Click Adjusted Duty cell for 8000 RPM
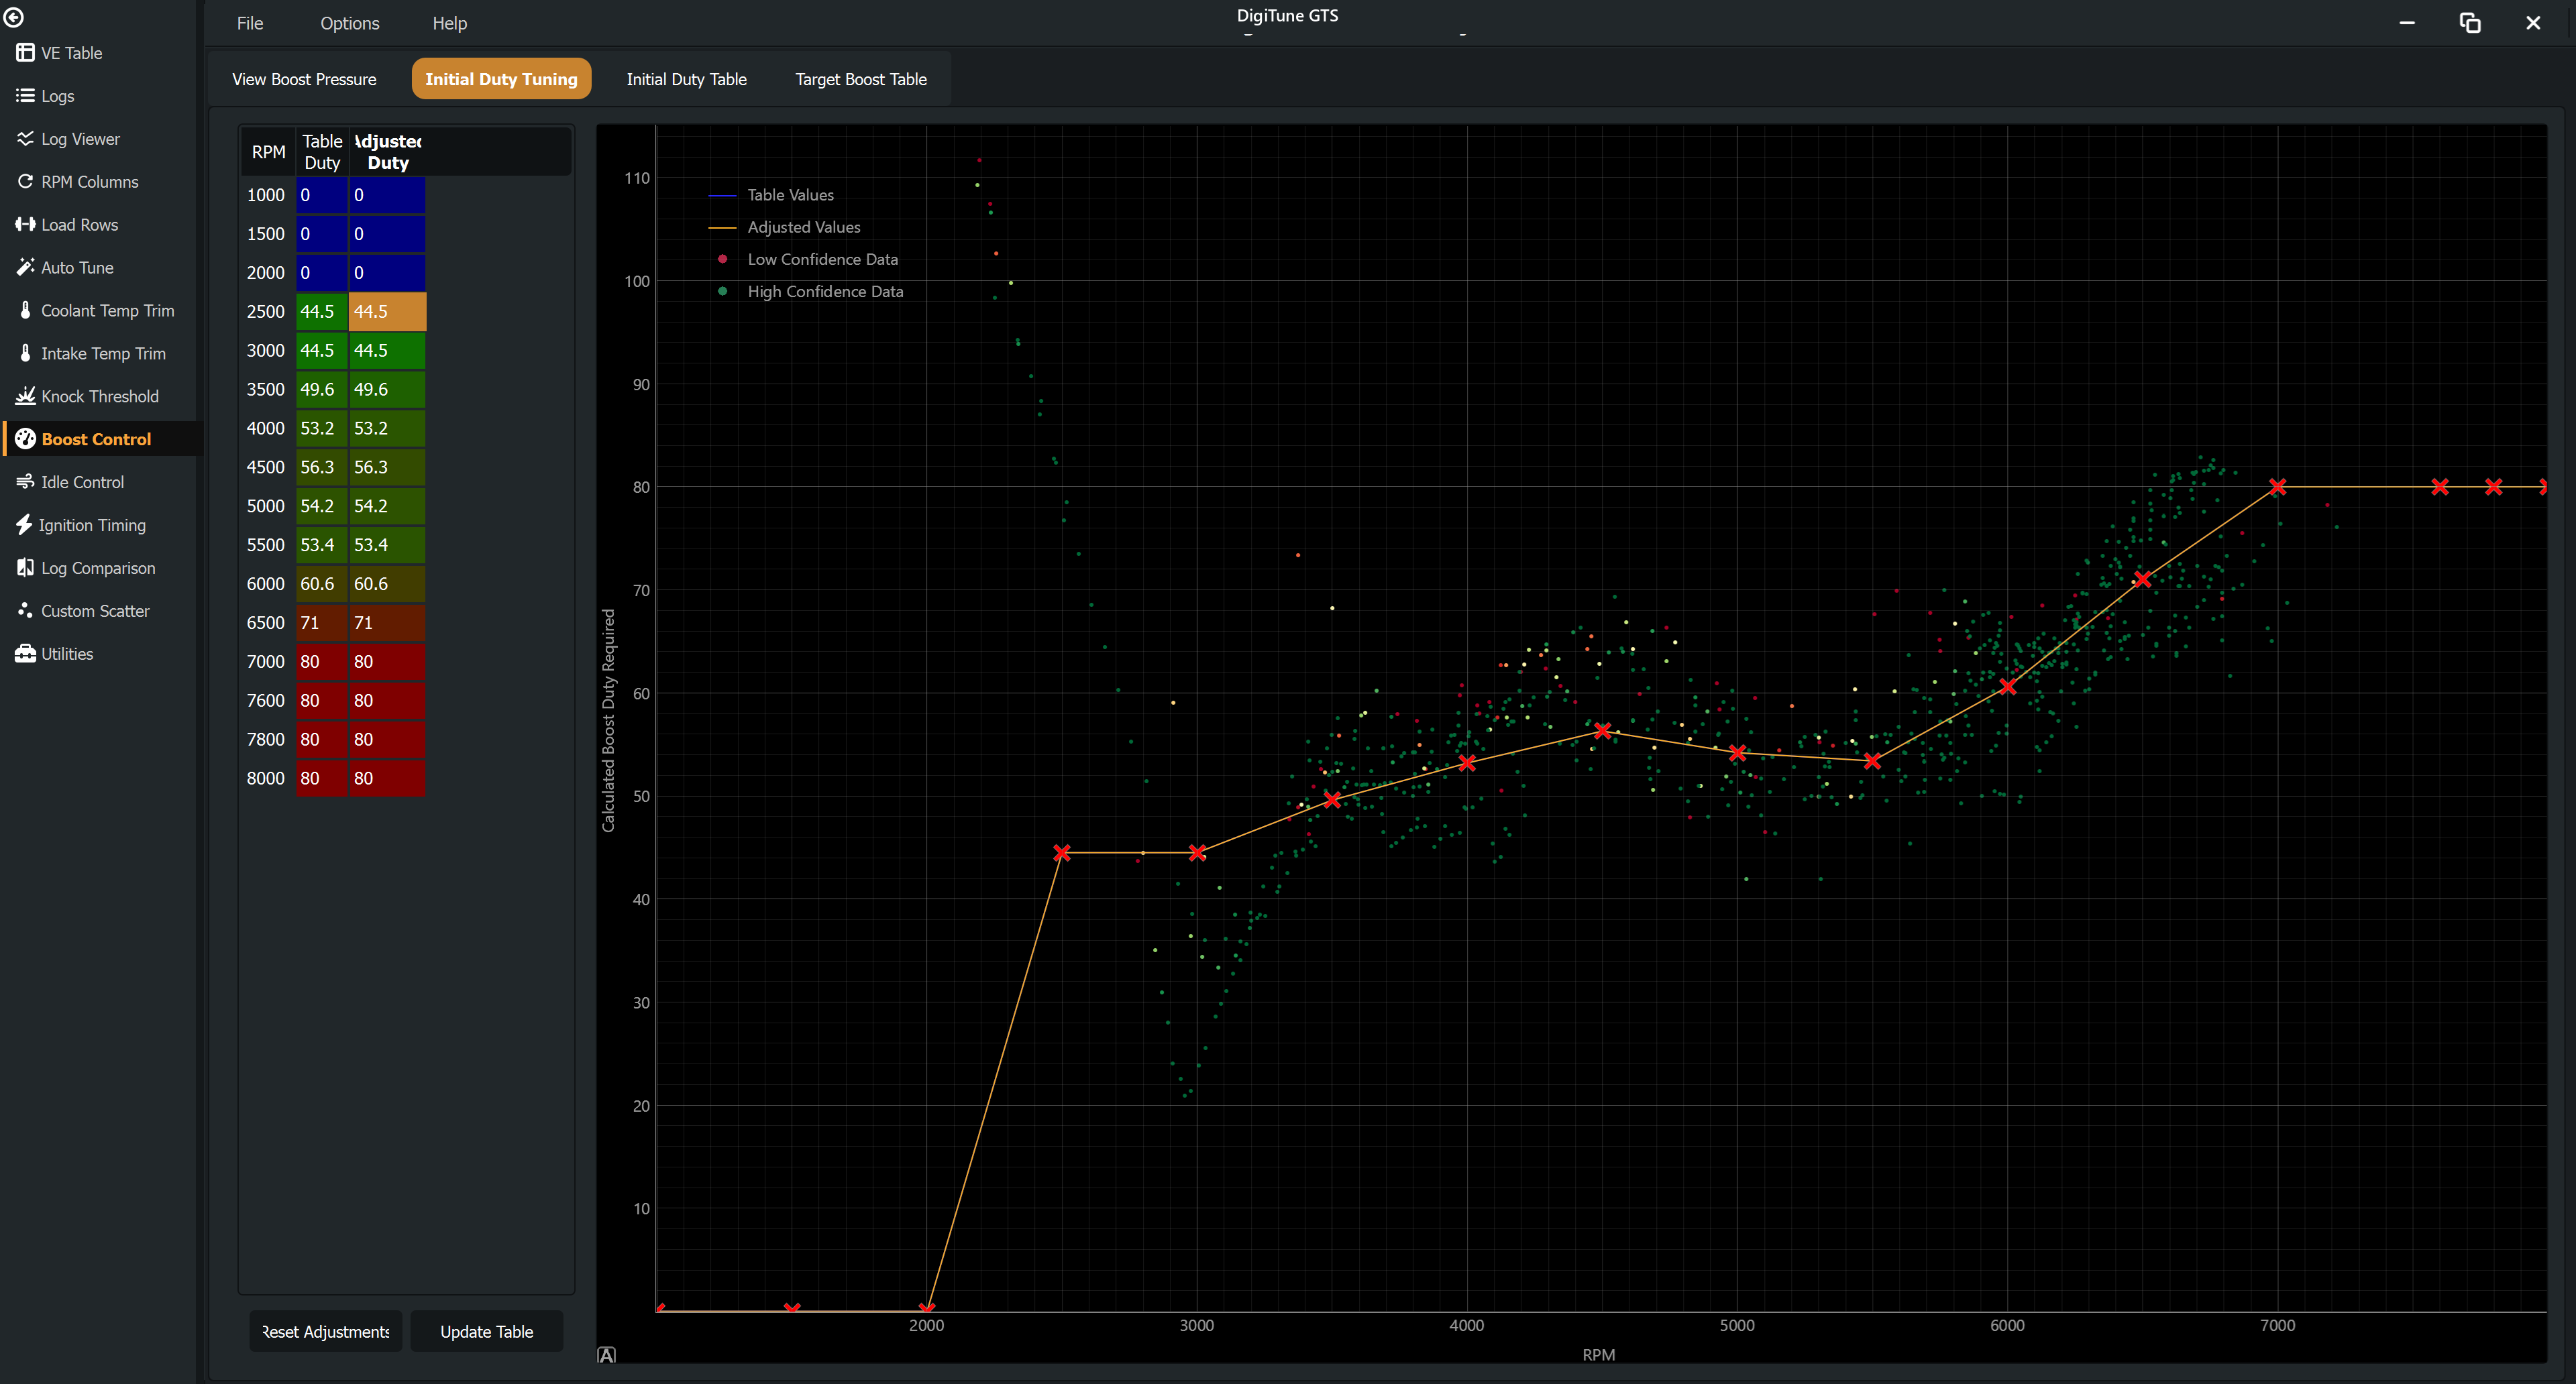 pos(388,778)
